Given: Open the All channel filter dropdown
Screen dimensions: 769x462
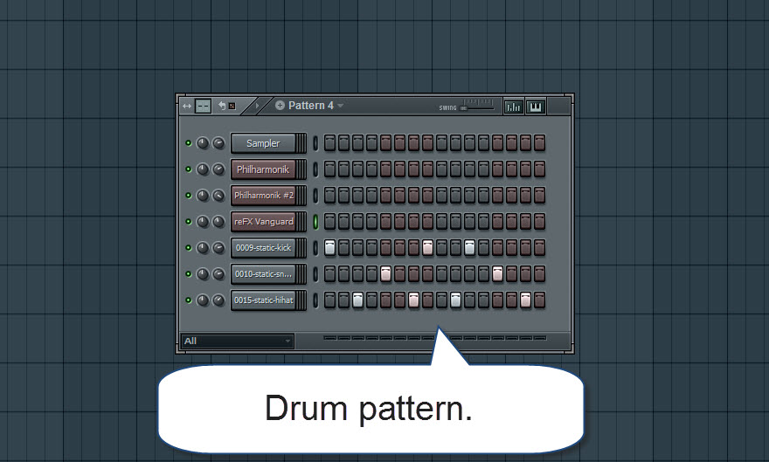Looking at the screenshot, I should click(x=238, y=341).
